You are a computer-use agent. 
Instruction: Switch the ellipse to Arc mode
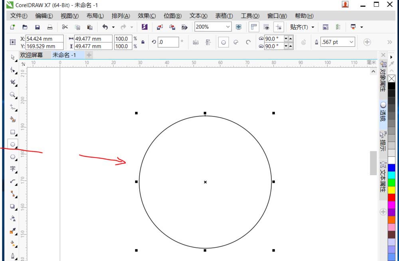click(x=249, y=42)
